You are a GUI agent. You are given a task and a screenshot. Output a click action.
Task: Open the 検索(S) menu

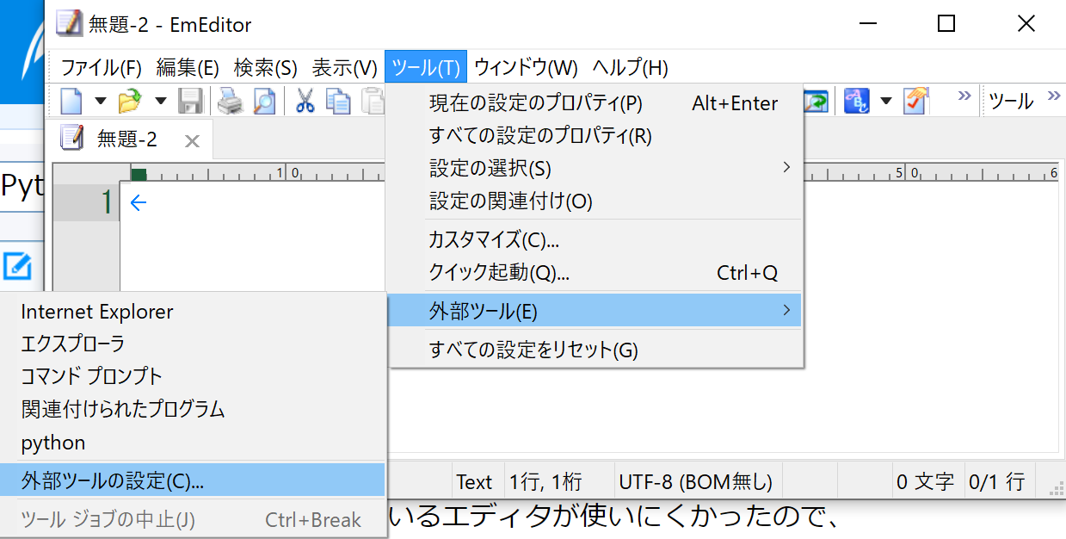point(266,67)
